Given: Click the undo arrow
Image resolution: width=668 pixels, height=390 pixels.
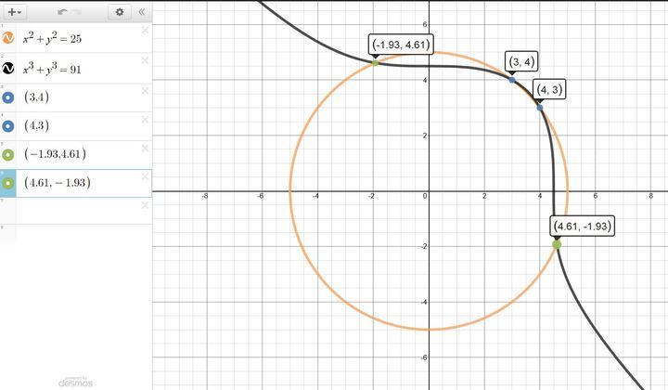Looking at the screenshot, I should (62, 12).
